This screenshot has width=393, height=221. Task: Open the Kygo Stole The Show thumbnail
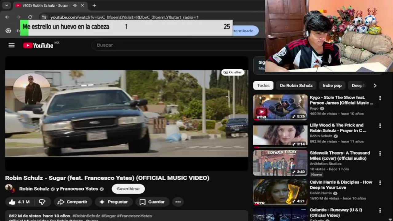click(280, 107)
